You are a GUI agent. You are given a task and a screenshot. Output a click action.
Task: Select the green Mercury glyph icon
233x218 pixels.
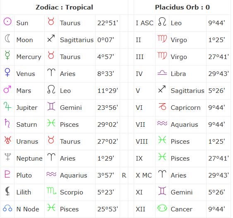click(7, 55)
